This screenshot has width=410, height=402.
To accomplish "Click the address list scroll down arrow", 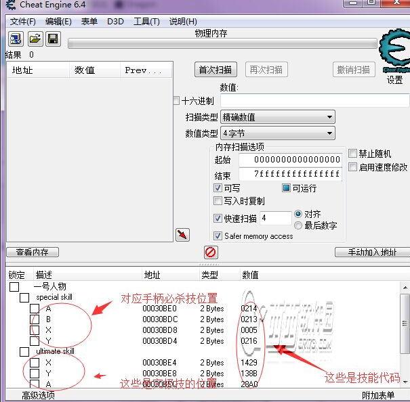I will point(405,382).
